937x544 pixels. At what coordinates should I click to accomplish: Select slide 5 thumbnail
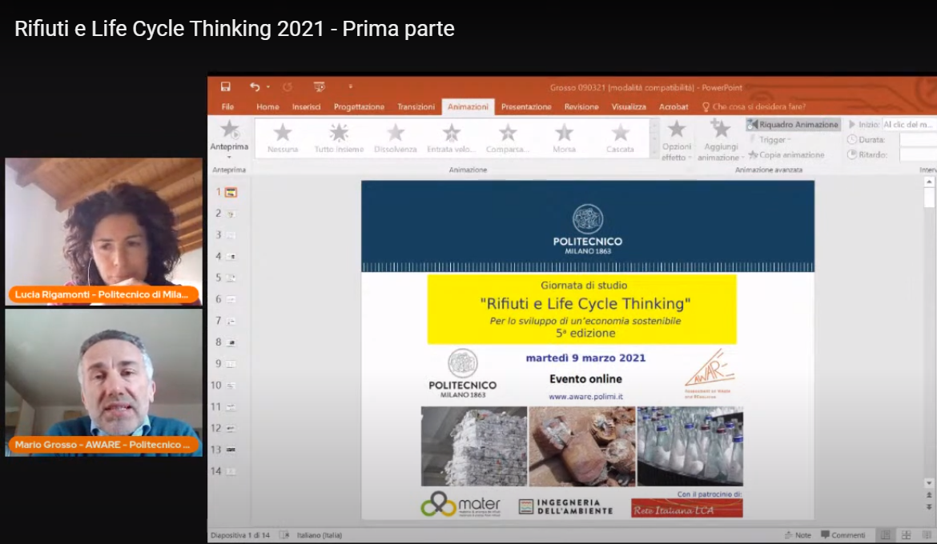click(231, 278)
